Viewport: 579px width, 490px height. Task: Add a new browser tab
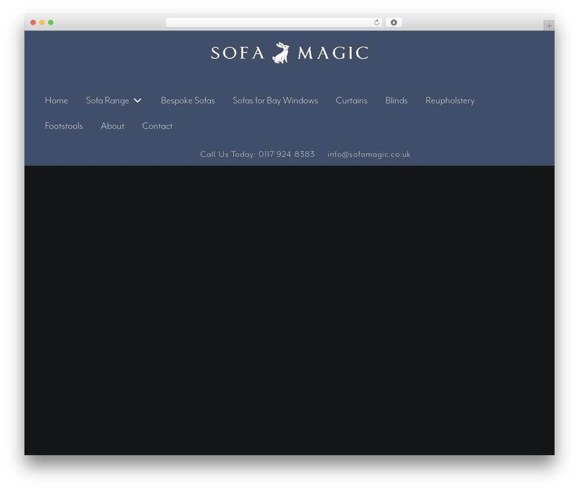point(549,26)
